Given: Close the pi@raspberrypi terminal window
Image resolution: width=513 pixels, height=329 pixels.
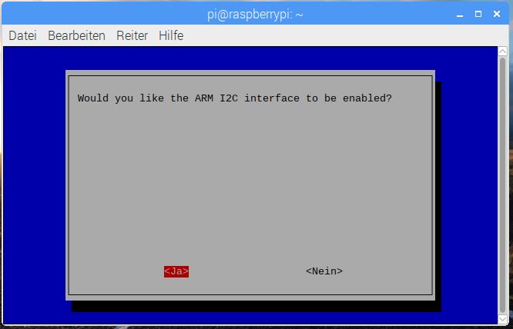Looking at the screenshot, I should [497, 13].
